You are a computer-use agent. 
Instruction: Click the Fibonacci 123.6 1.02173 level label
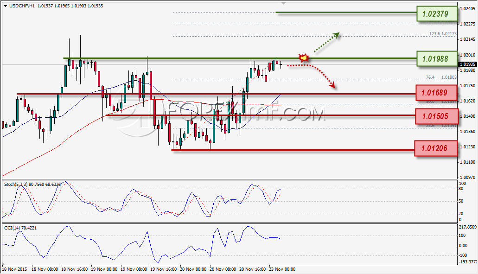tap(443, 34)
